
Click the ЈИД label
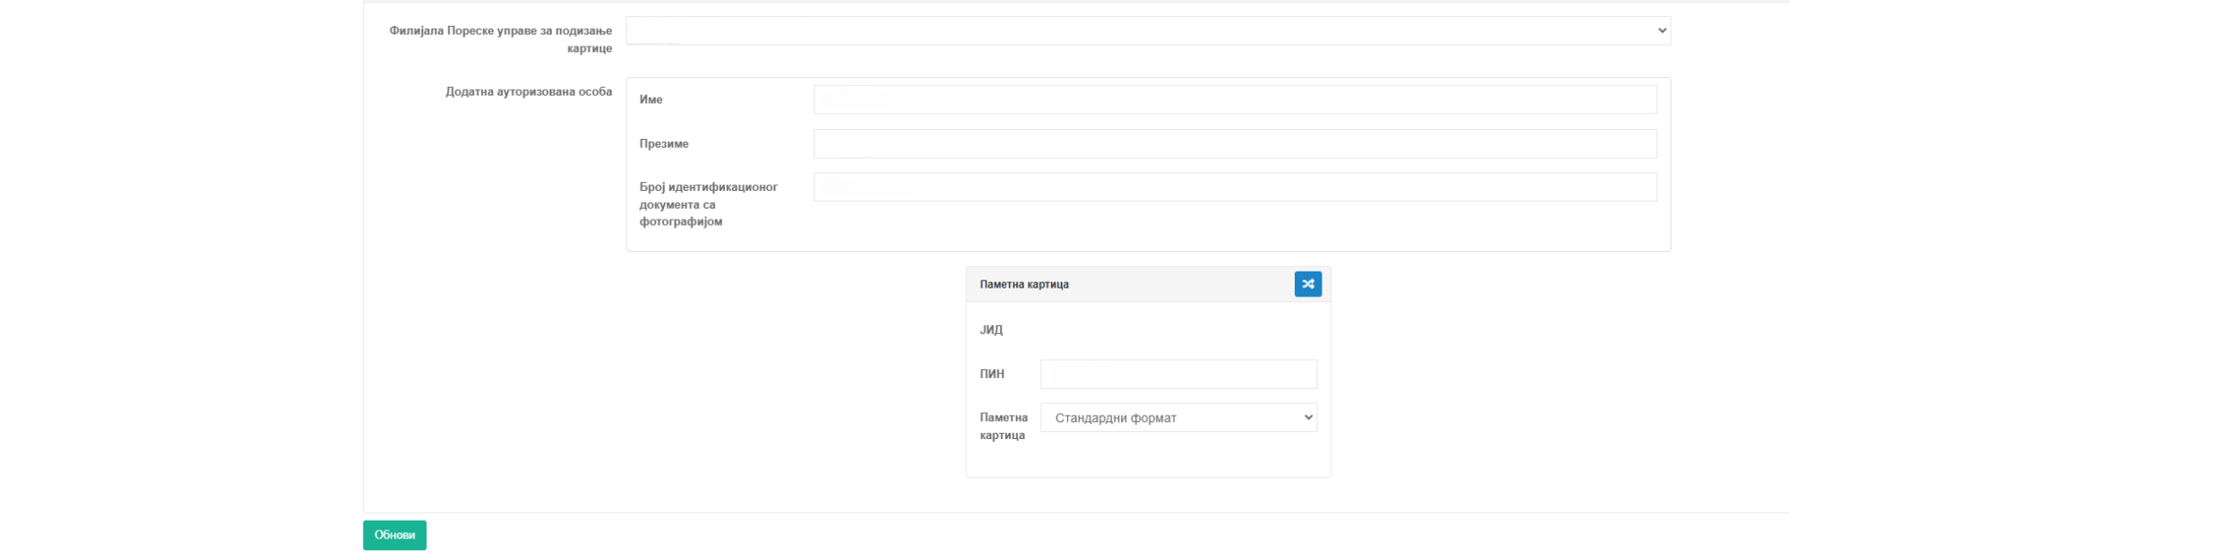991,330
